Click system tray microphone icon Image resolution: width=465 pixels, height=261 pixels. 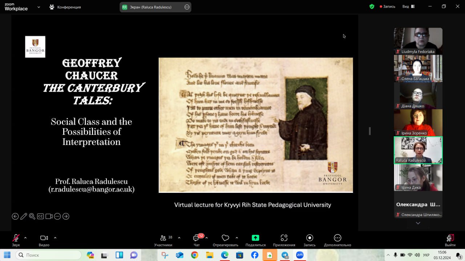point(395,255)
